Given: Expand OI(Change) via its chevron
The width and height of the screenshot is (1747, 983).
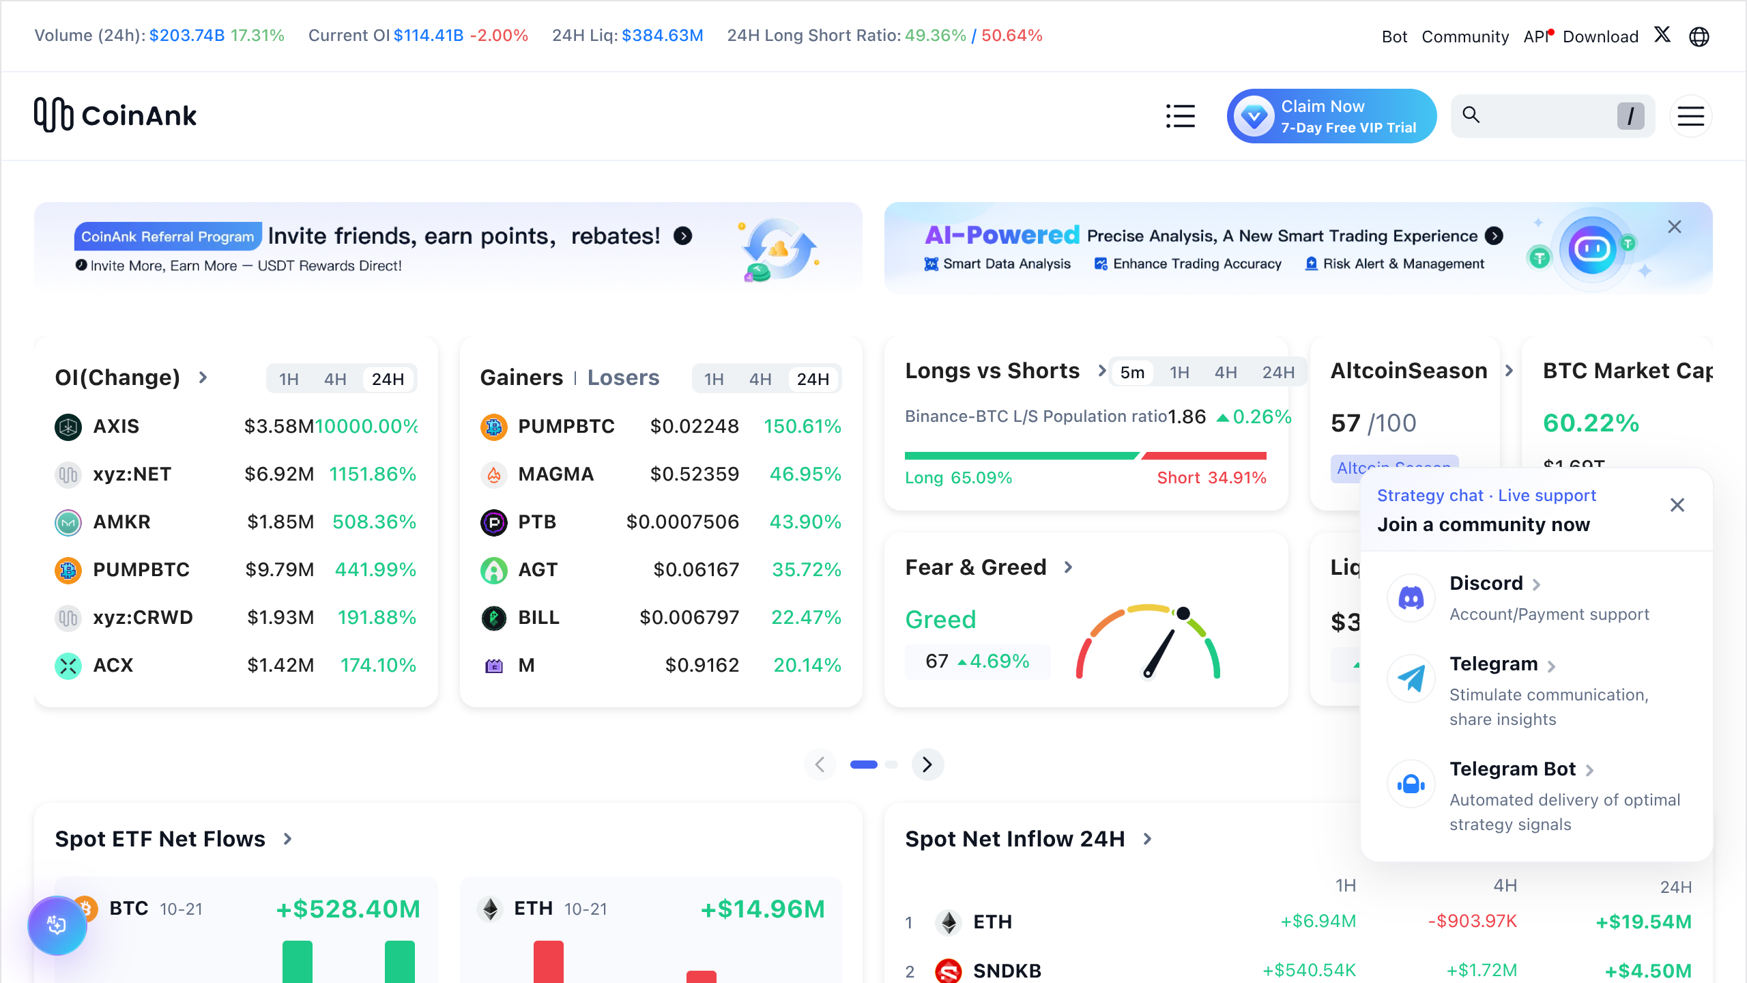Looking at the screenshot, I should [x=203, y=377].
